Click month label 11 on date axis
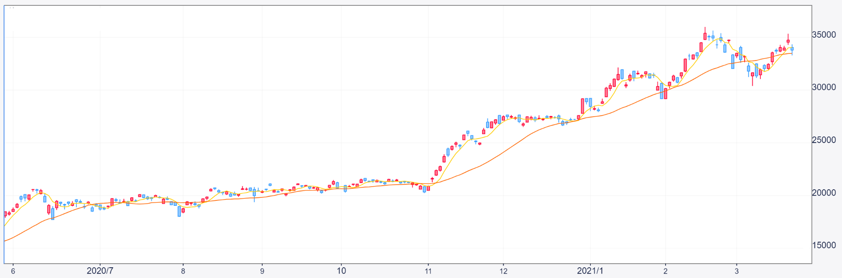This screenshot has height=278, width=842. [428, 271]
